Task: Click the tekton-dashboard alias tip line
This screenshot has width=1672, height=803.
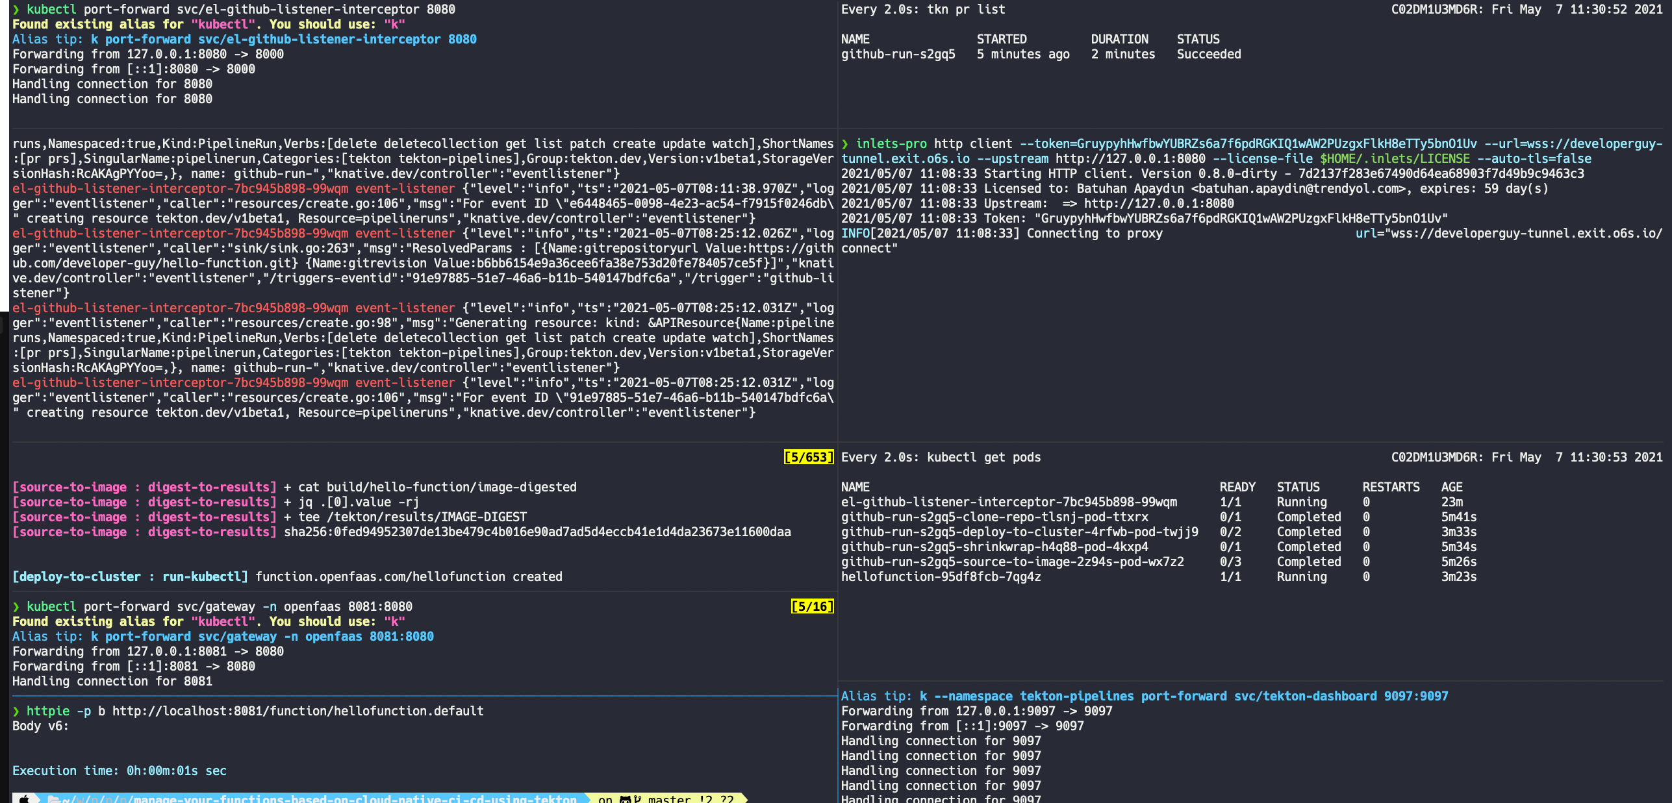Action: [1144, 696]
